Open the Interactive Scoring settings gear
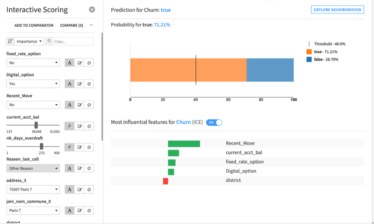The height and width of the screenshot is (224, 374). (92, 9)
